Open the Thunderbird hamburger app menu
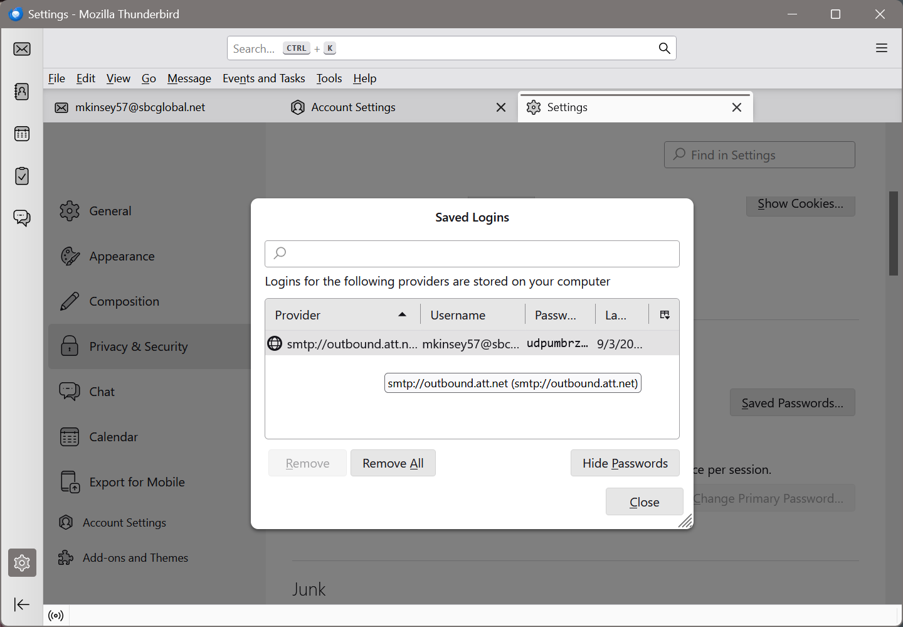 (882, 48)
